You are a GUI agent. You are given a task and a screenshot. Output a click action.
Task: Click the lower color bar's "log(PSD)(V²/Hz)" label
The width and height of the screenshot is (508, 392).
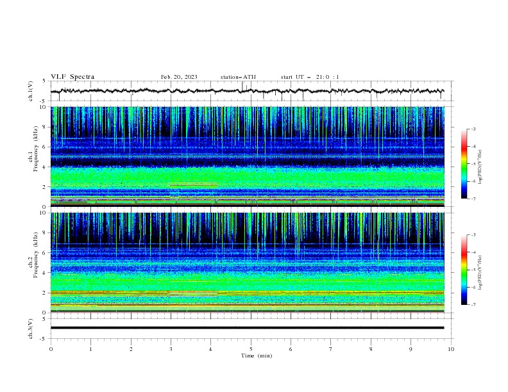[480, 273]
